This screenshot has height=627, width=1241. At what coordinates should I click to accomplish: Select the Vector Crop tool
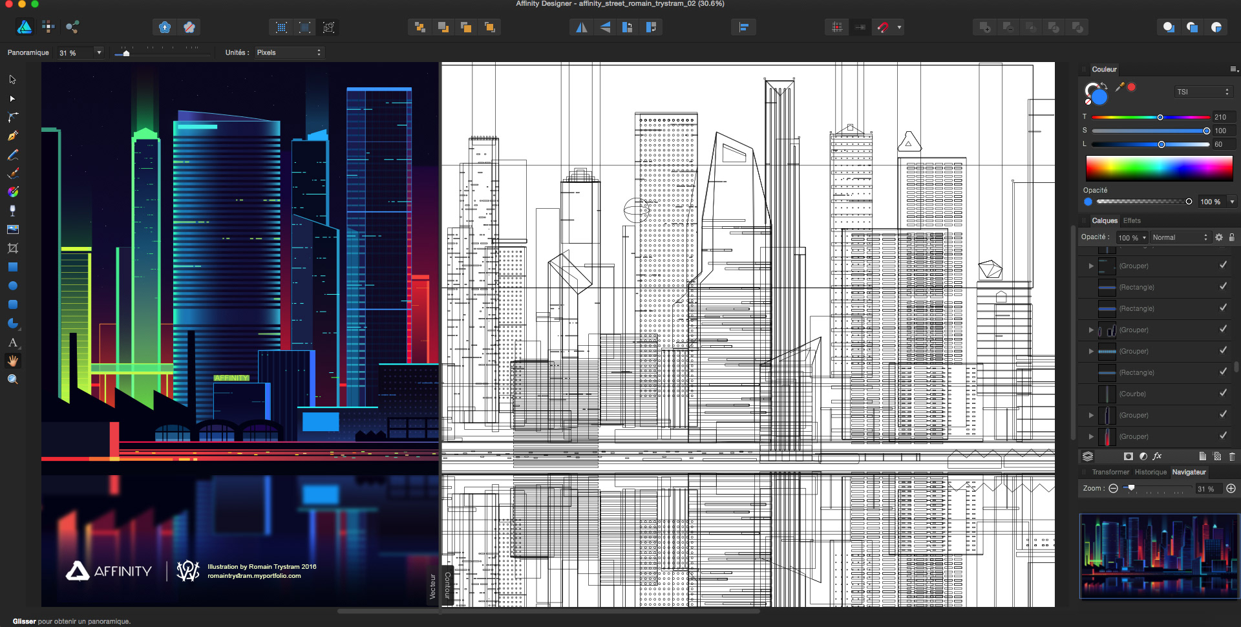[12, 248]
